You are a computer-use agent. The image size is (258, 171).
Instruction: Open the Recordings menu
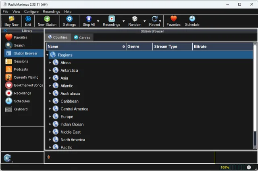[51, 12]
